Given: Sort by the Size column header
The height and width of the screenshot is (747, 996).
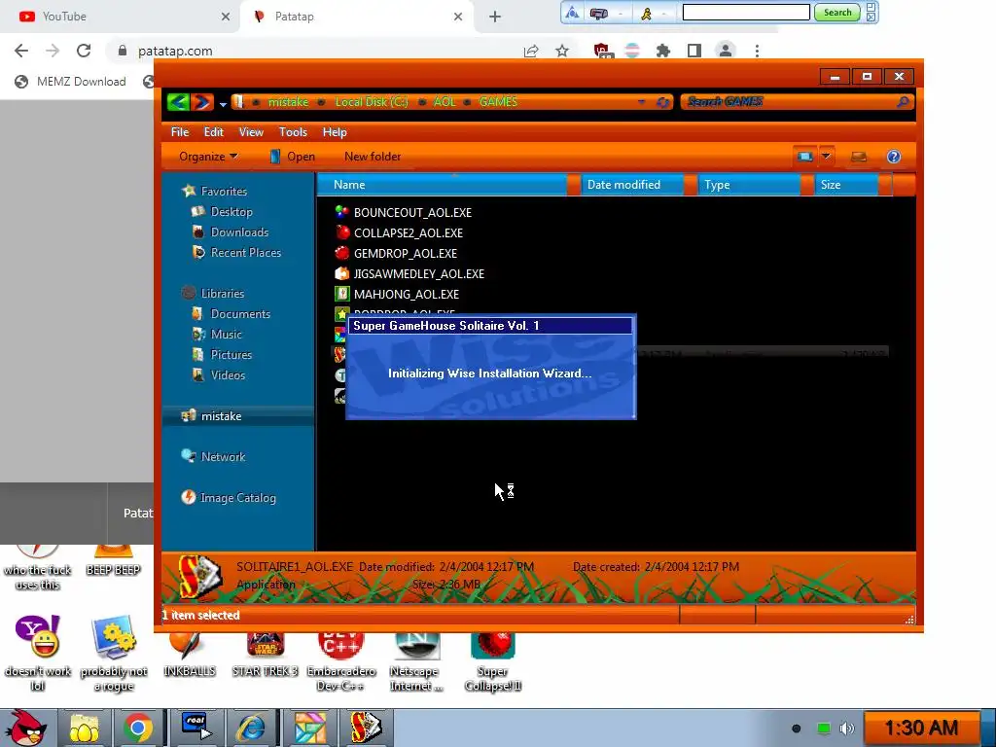Looking at the screenshot, I should pos(846,184).
